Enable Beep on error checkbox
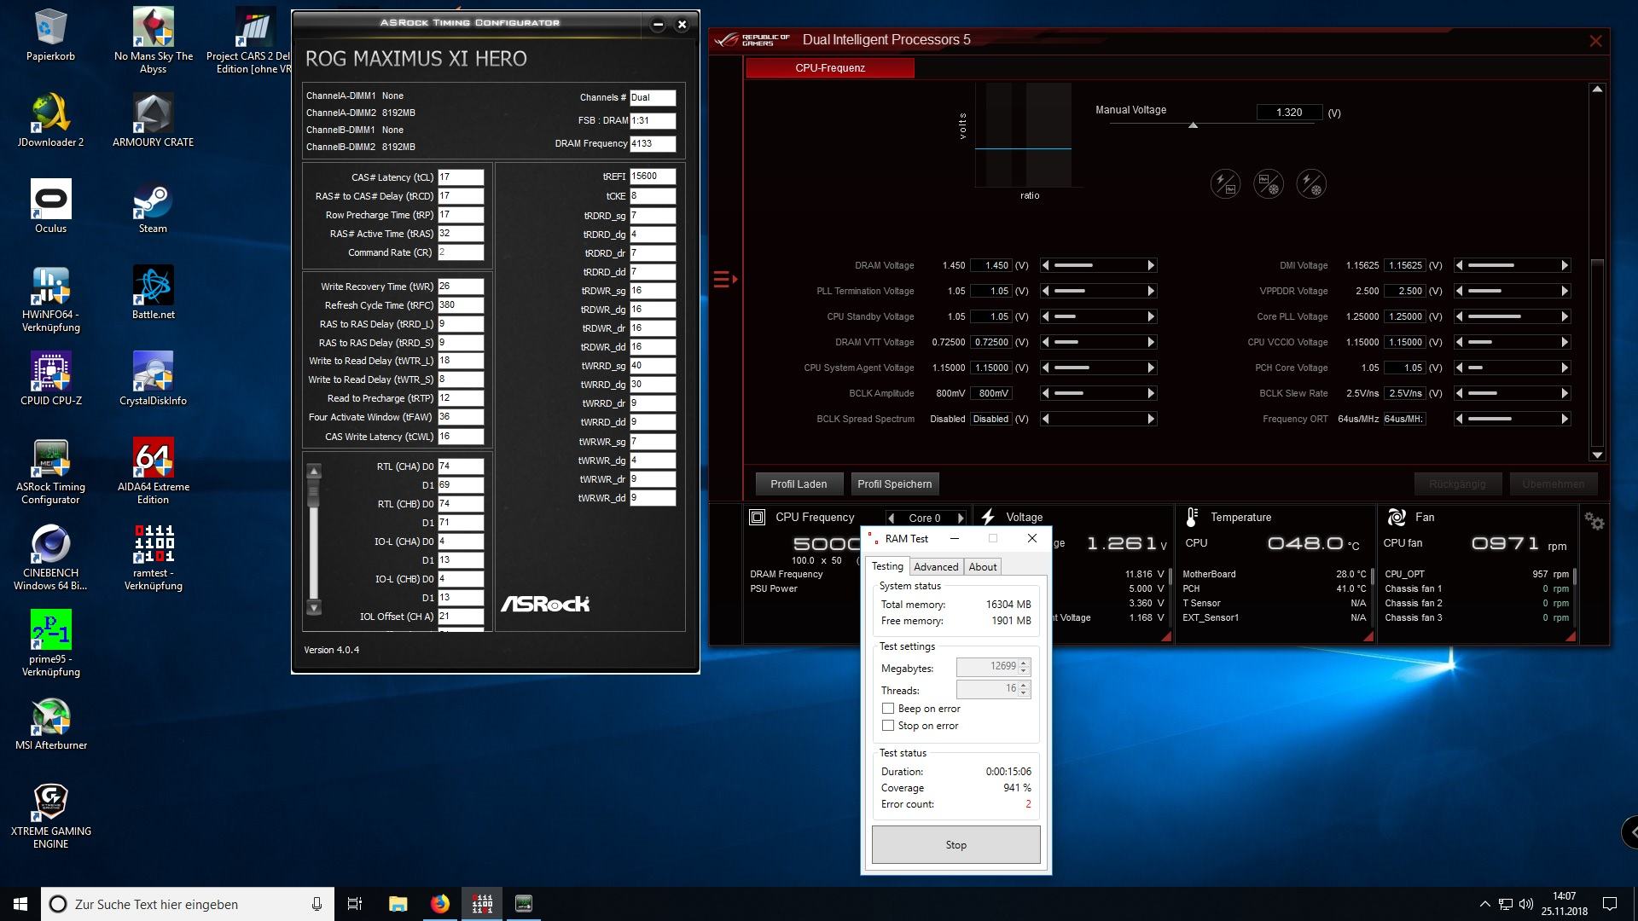Screen dimensions: 1638x921 (888, 709)
